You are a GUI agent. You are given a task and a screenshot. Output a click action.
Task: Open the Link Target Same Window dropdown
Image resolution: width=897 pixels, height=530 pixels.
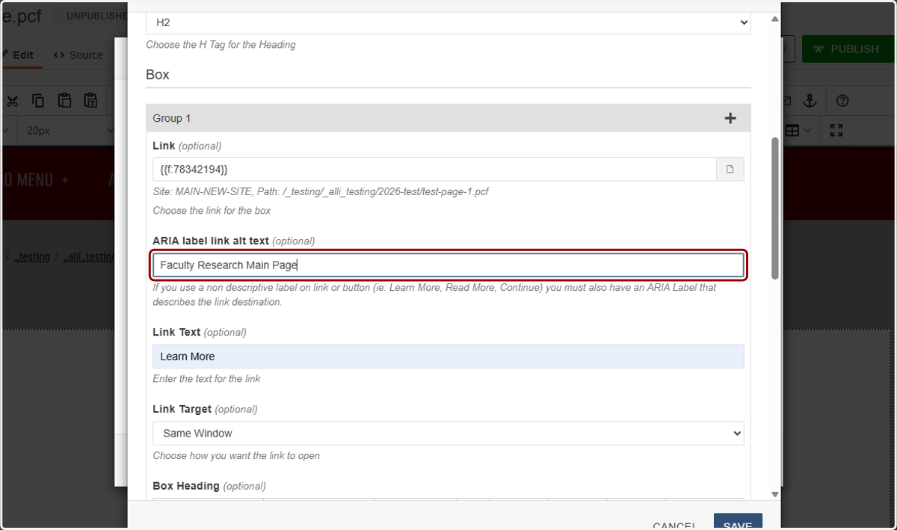[449, 433]
